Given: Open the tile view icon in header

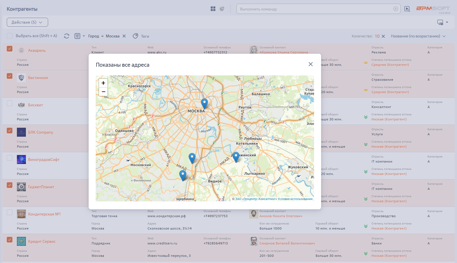Looking at the screenshot, I should click(x=213, y=9).
